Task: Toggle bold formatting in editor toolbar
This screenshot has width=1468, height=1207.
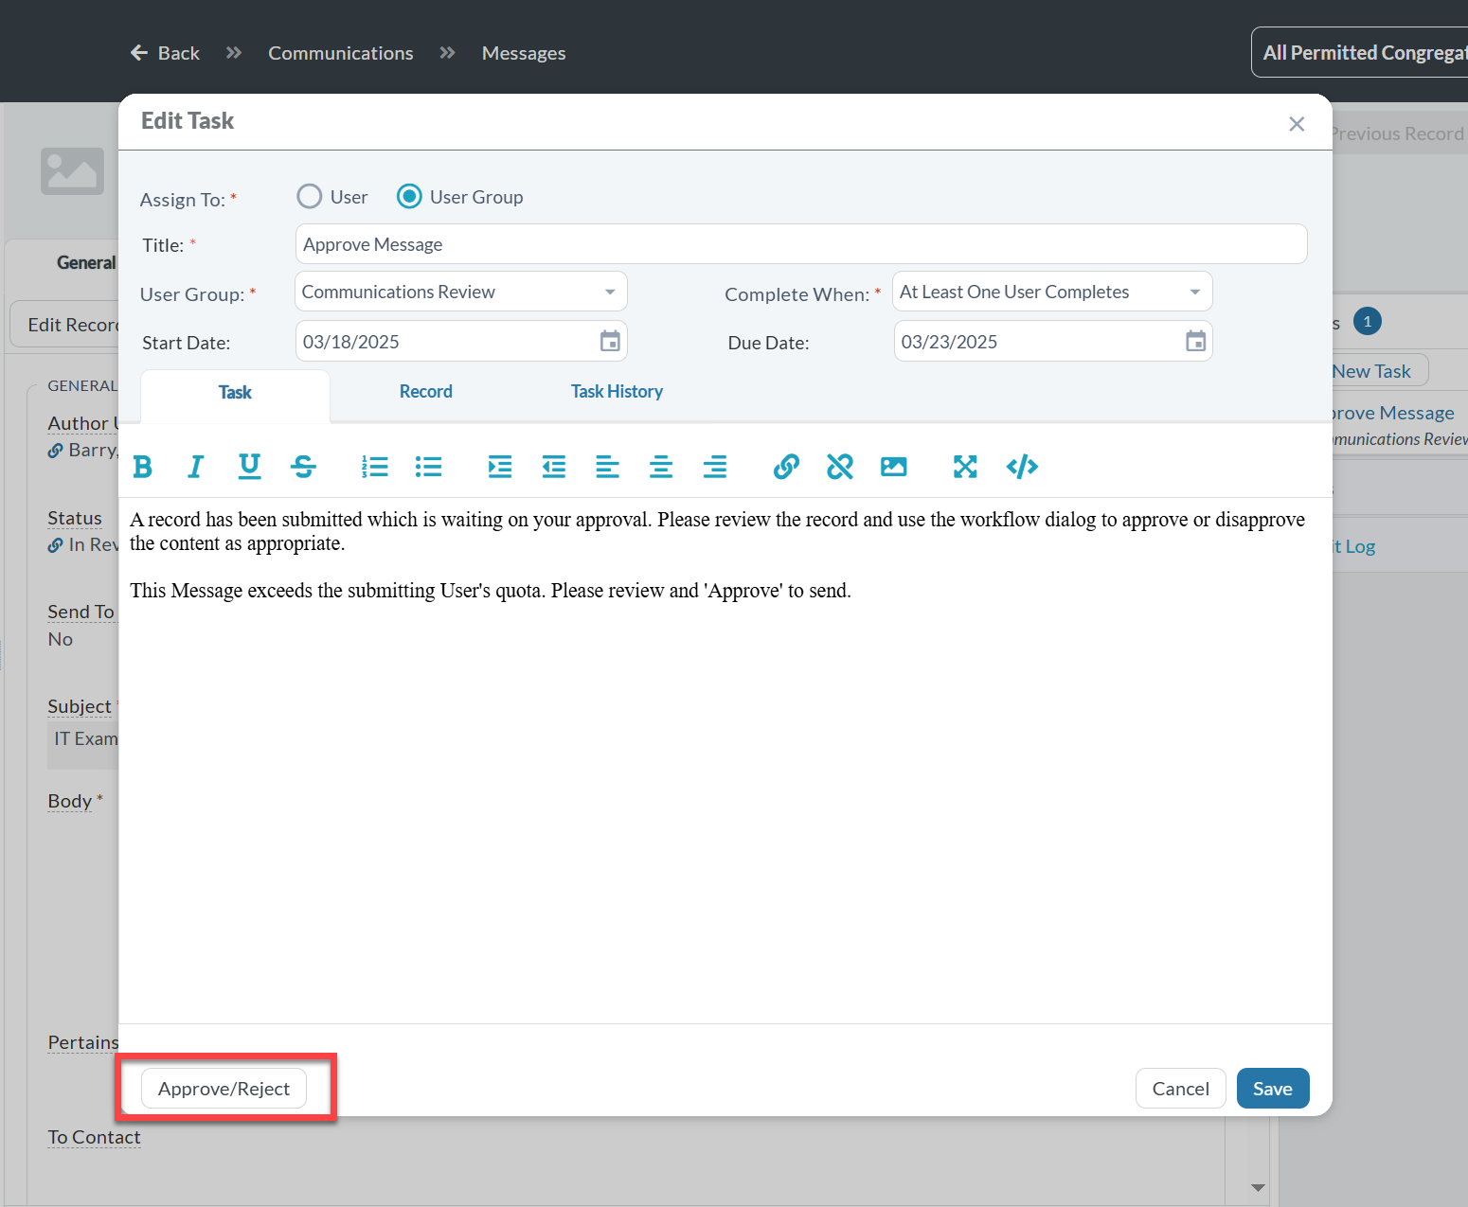Action: tap(143, 467)
